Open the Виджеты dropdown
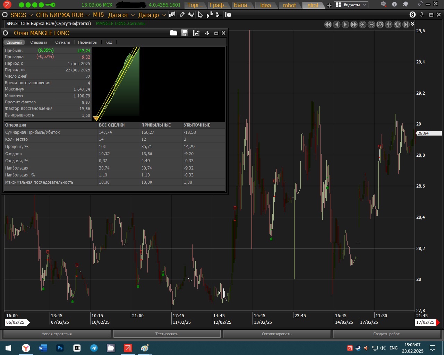 [351, 5]
